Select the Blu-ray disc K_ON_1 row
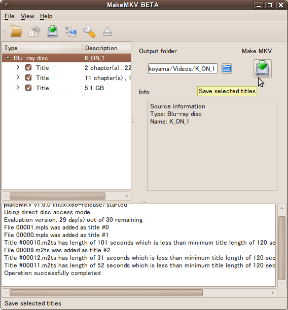 pos(66,58)
